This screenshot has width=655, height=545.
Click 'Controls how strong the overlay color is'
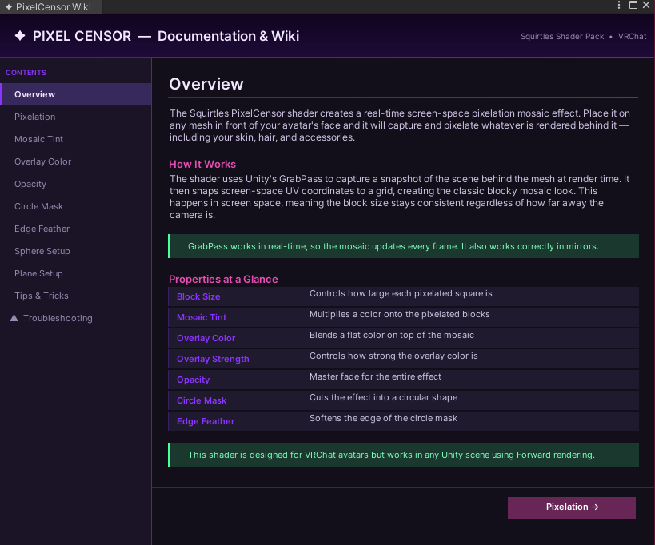click(x=393, y=356)
